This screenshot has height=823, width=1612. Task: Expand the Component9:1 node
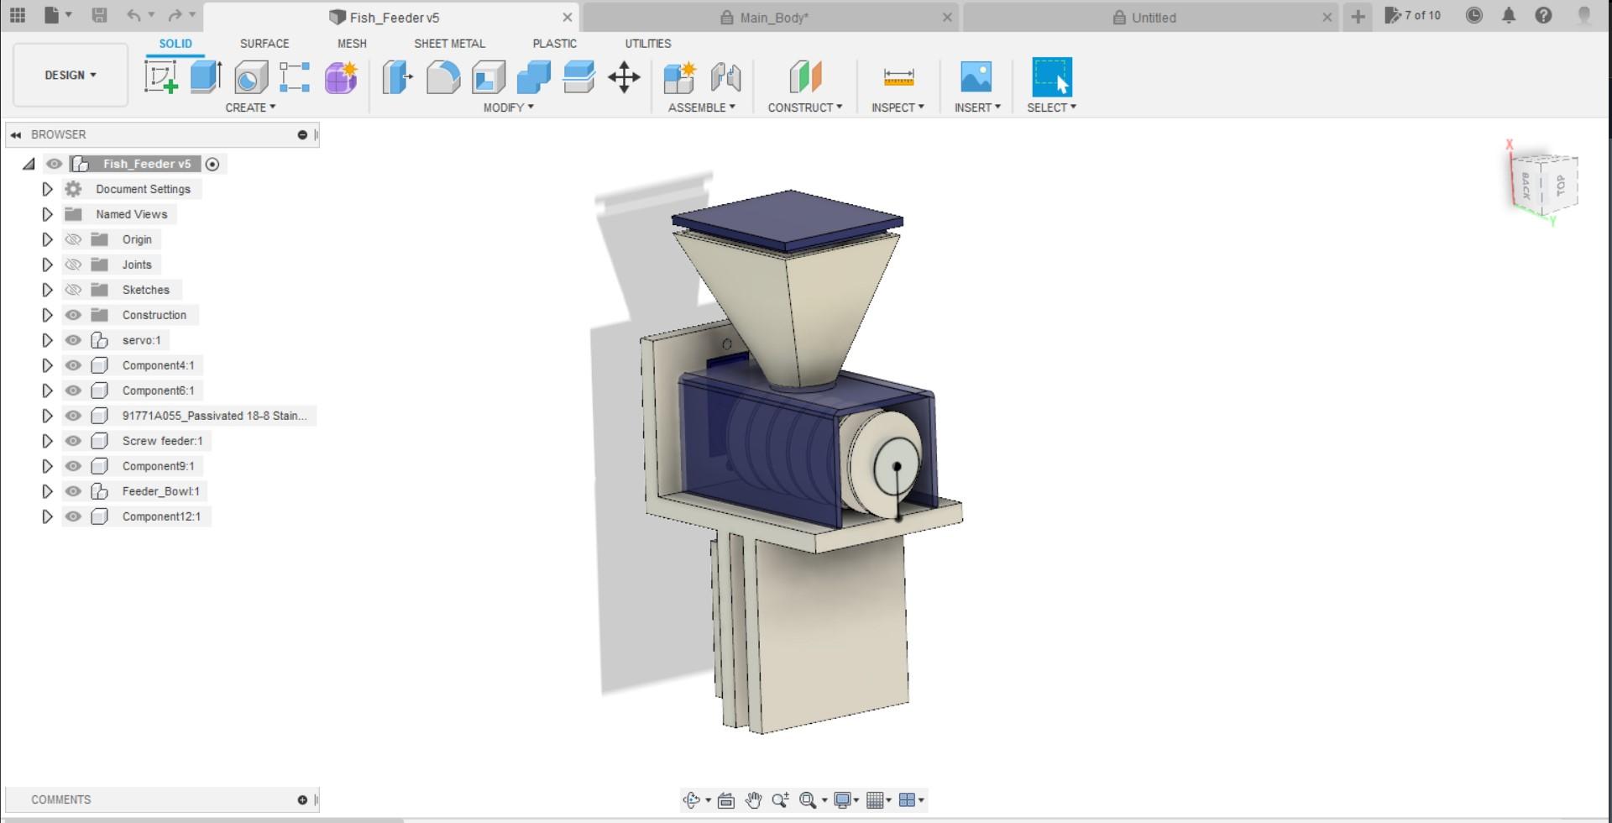point(47,466)
